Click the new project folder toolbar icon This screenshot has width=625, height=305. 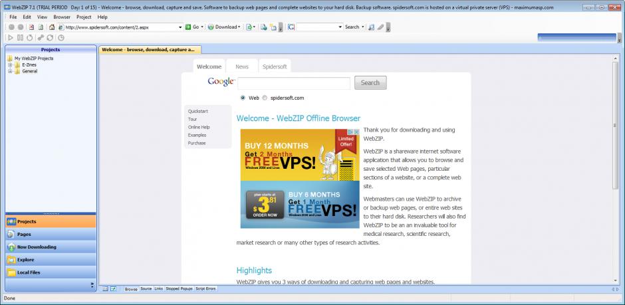click(x=273, y=27)
